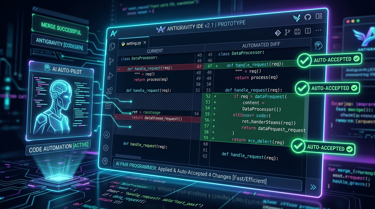
Task: Click line number 52 in the diff gutter
Action: click(x=208, y=96)
